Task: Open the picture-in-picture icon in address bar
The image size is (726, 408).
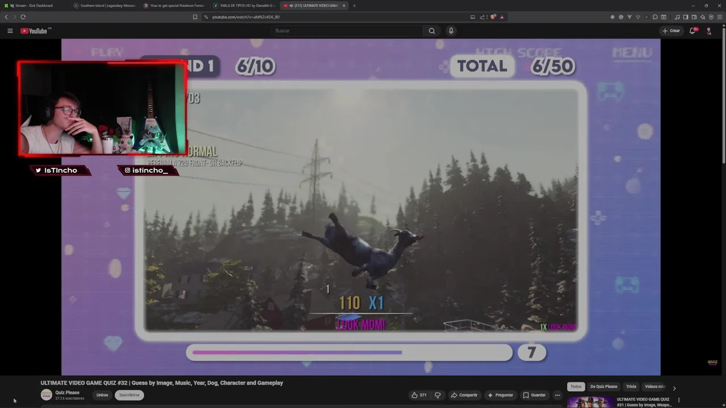Action: coord(472,17)
